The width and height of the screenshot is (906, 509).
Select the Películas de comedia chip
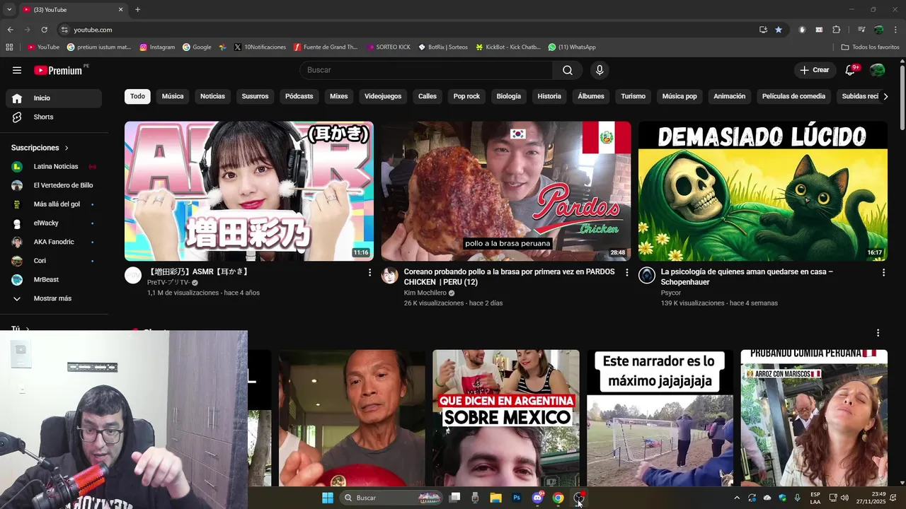coord(793,96)
